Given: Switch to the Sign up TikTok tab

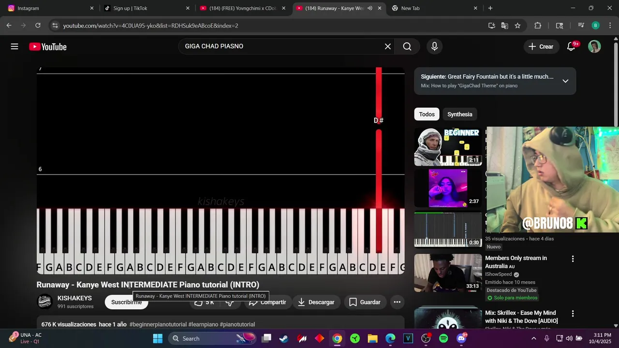Looking at the screenshot, I should pyautogui.click(x=147, y=8).
